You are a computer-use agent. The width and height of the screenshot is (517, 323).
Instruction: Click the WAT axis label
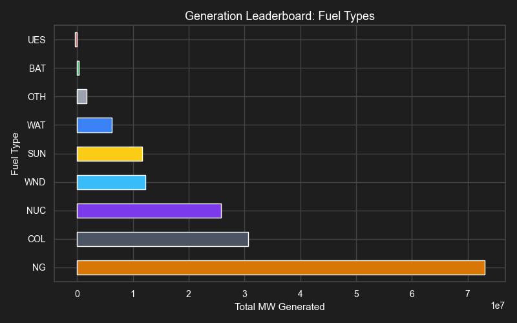[36, 125]
